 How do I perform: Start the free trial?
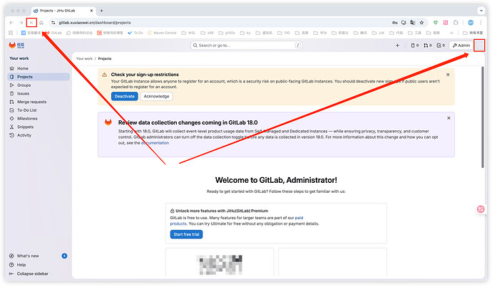click(x=187, y=234)
